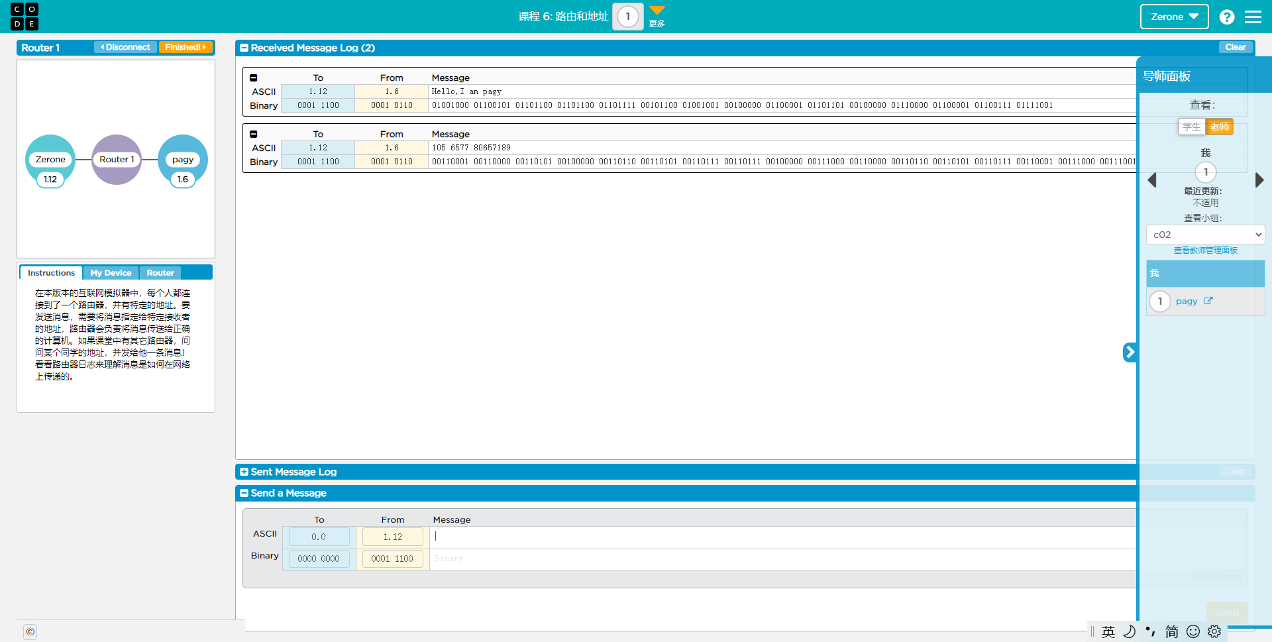Switch IME language with 英 icon

coord(1108,632)
